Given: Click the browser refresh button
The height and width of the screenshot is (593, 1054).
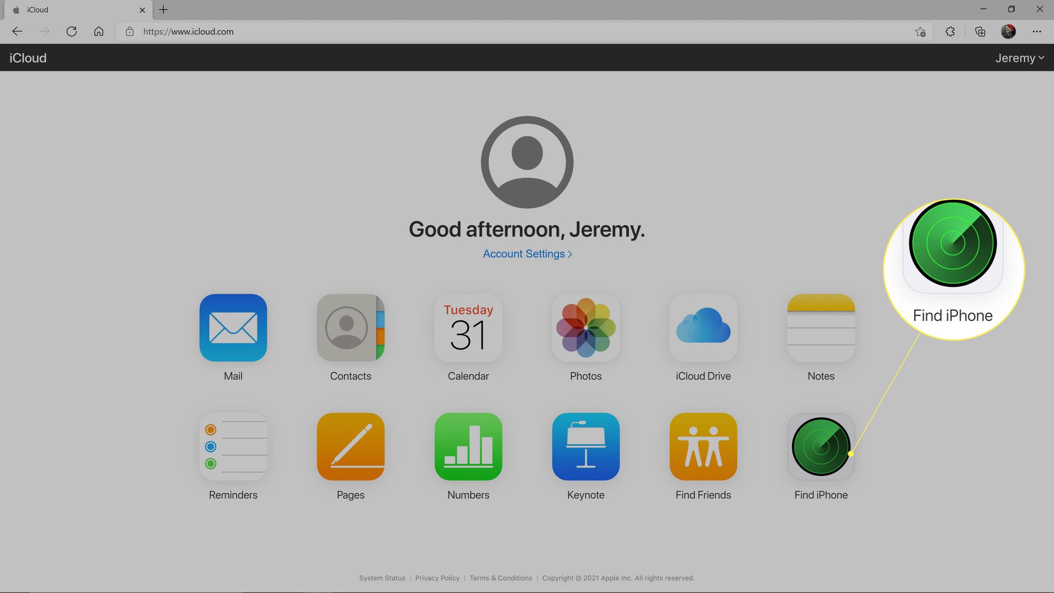Looking at the screenshot, I should pos(71,31).
